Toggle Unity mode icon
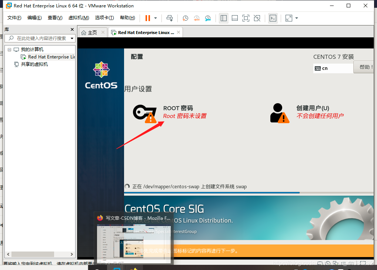The image size is (377, 270). point(257,18)
